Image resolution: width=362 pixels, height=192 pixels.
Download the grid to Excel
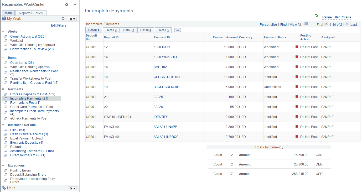click(306, 24)
